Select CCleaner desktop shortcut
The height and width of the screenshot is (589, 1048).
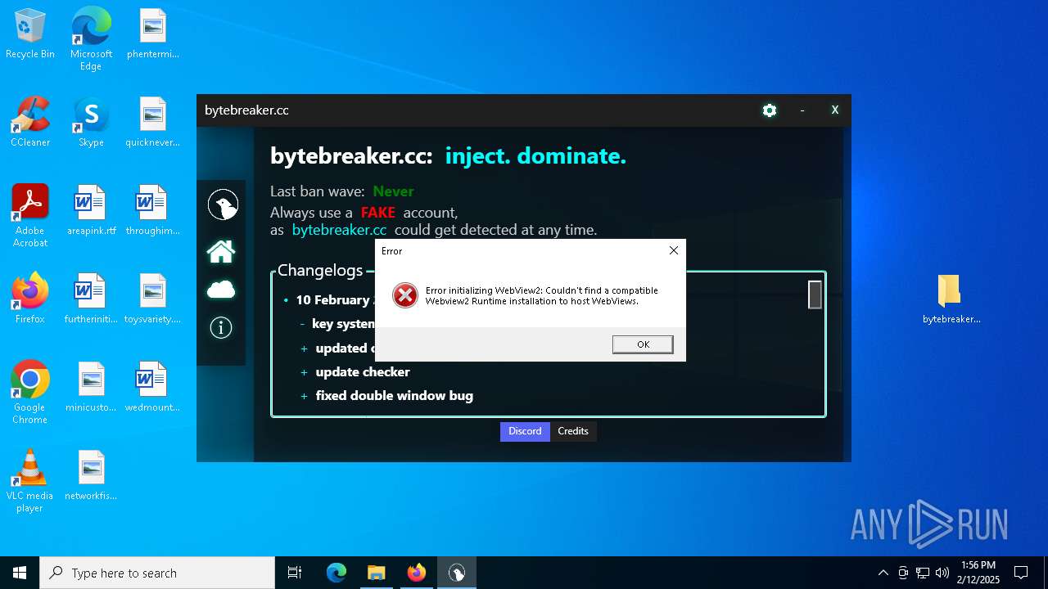coord(30,123)
